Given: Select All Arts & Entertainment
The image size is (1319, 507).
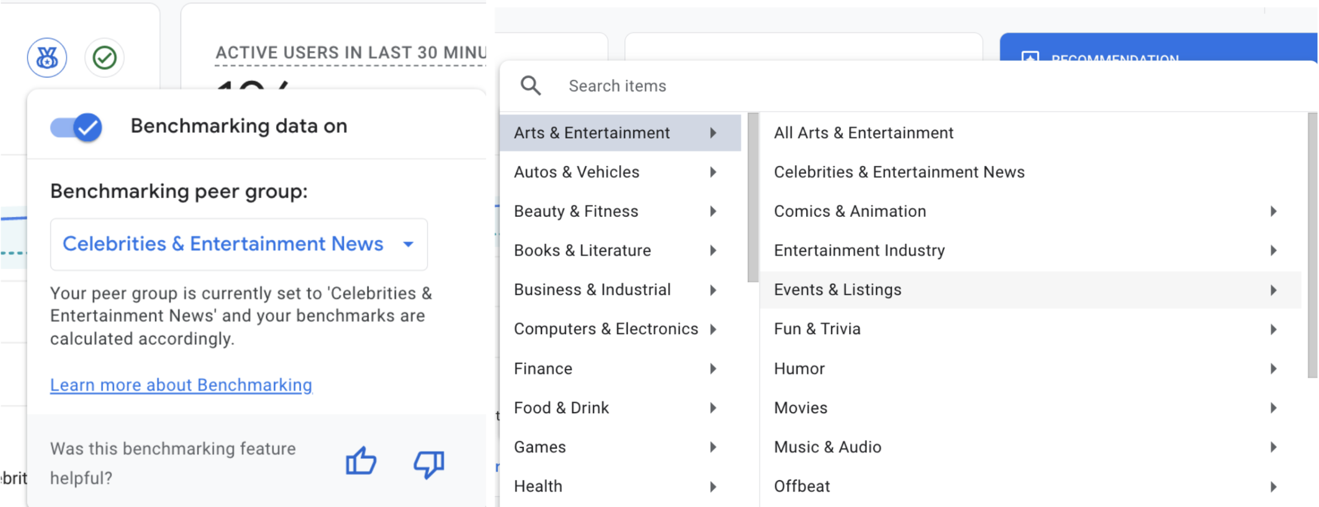Looking at the screenshot, I should 863,133.
